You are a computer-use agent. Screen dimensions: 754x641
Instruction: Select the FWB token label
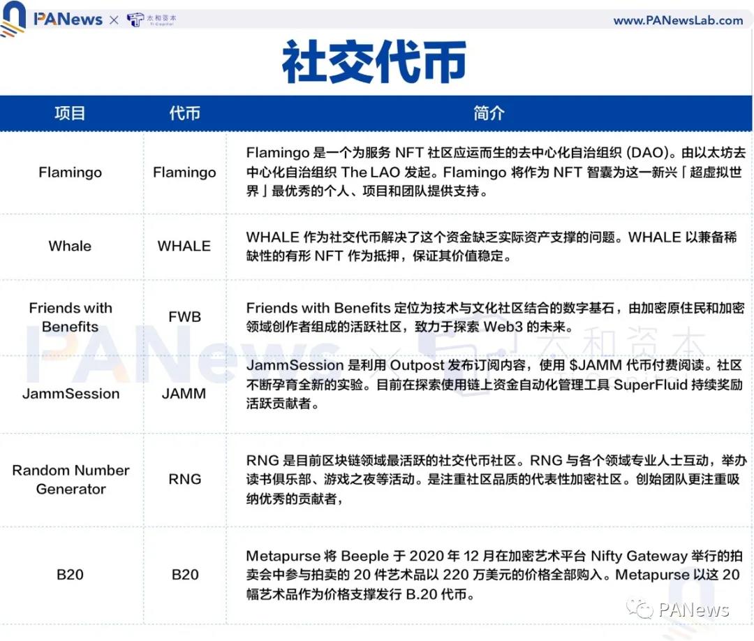pos(184,316)
